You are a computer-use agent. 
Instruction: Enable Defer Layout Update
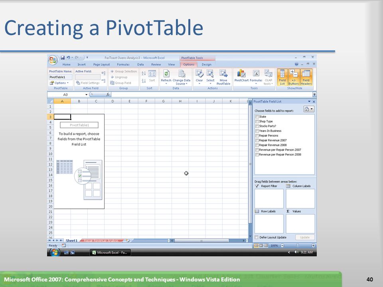[256, 237]
